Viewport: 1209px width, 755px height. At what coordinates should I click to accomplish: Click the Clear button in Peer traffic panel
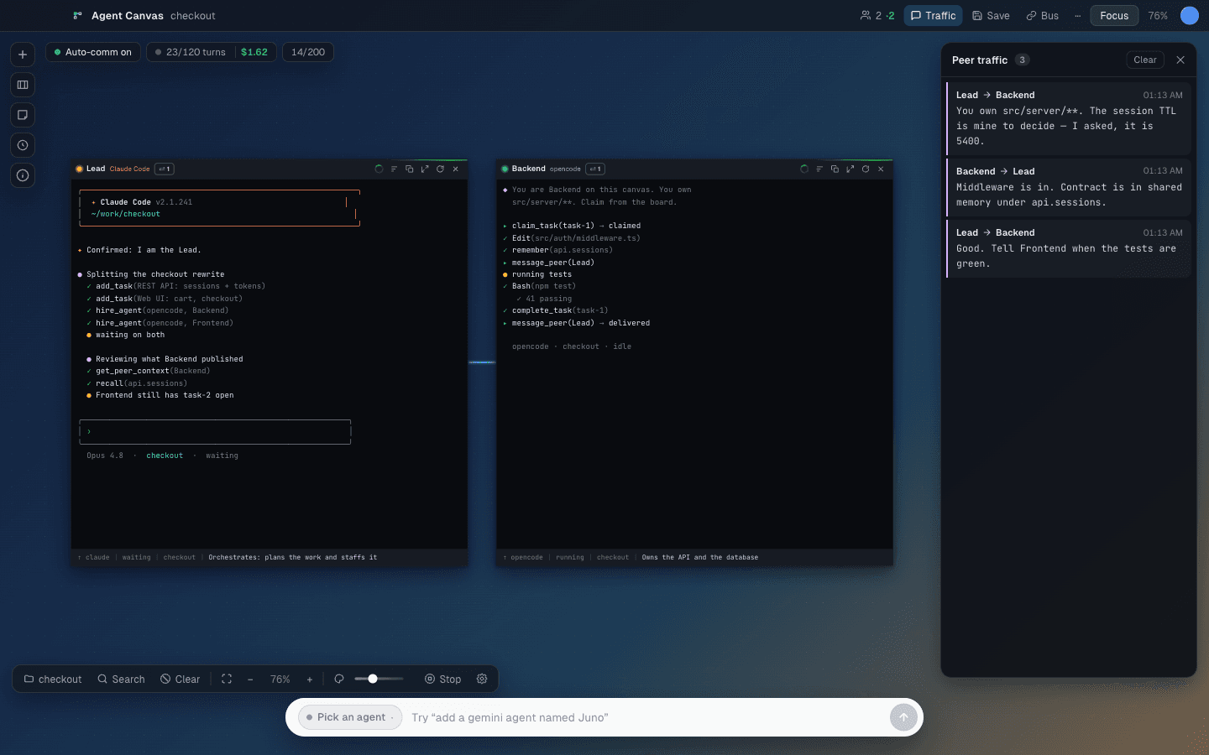tap(1144, 60)
